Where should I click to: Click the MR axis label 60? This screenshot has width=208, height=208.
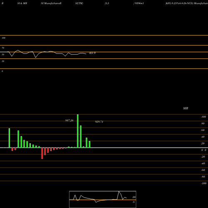click(x=203, y=130)
